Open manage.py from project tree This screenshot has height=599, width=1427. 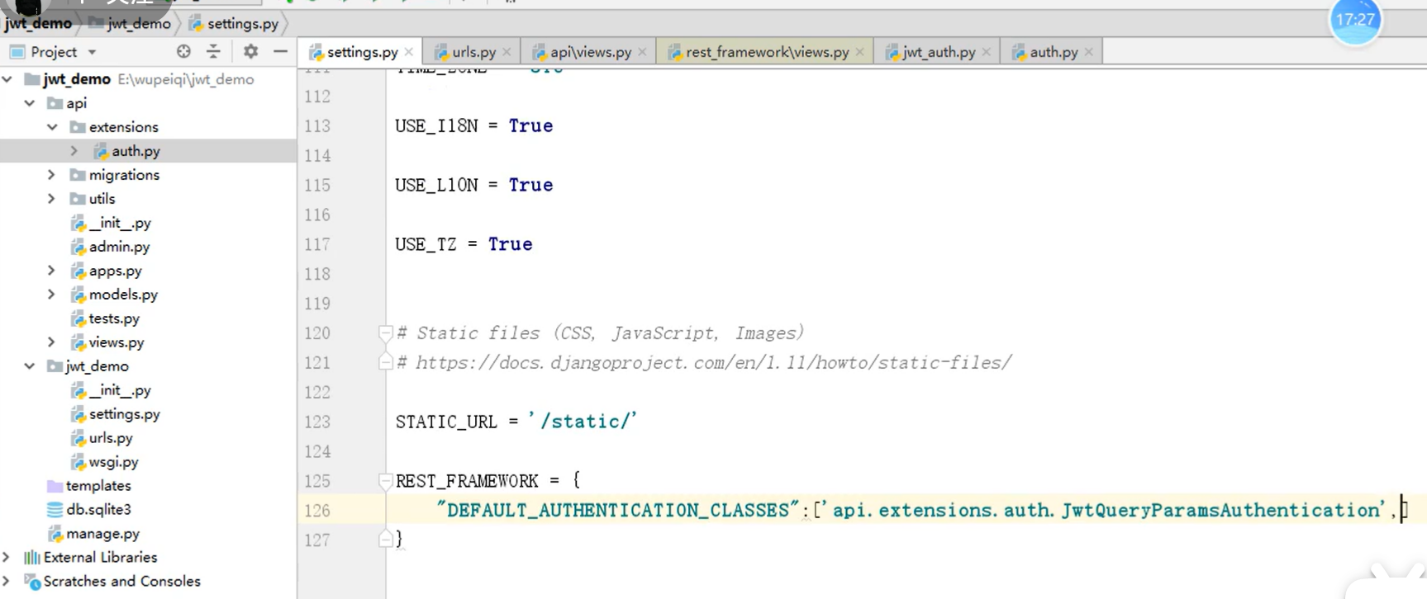tap(102, 534)
